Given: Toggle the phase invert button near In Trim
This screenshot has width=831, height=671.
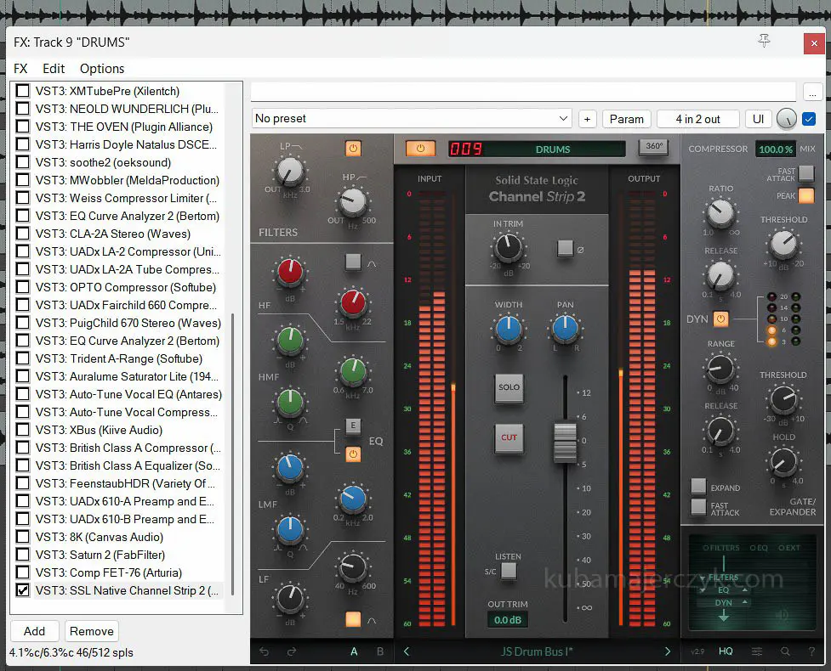Looking at the screenshot, I should (565, 249).
